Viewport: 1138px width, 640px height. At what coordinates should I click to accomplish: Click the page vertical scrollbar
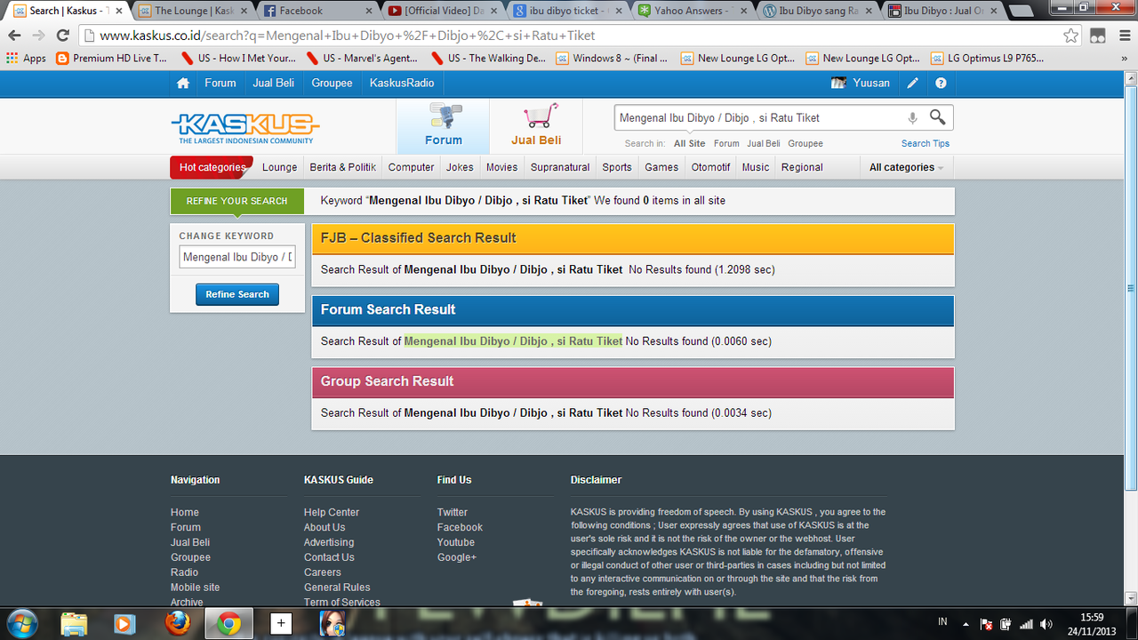coord(1131,287)
